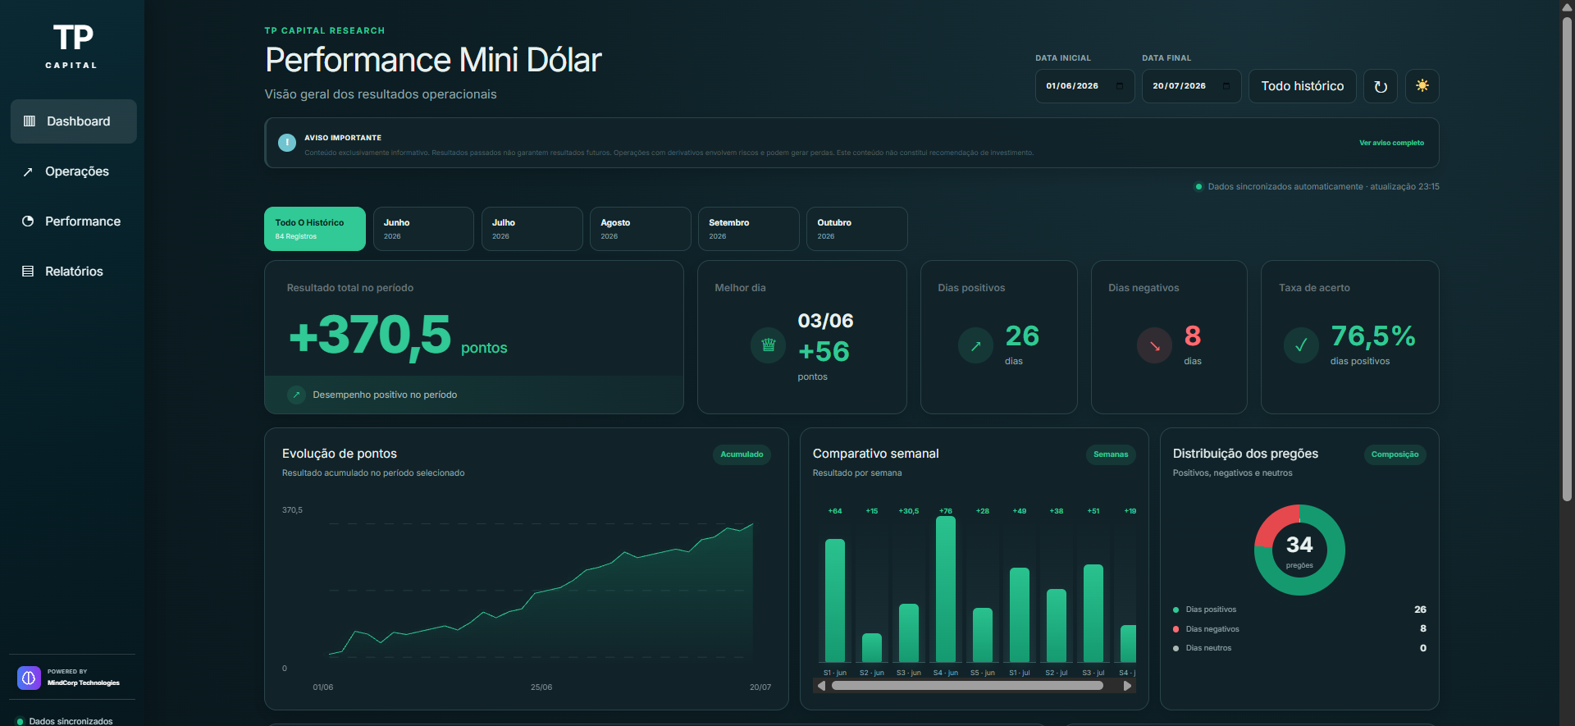Click the Dashboard grid icon in sidebar
This screenshot has width=1575, height=726.
tap(30, 121)
